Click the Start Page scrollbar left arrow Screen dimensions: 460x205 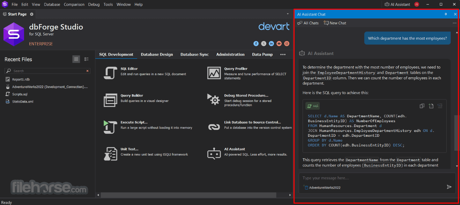[x=98, y=195]
